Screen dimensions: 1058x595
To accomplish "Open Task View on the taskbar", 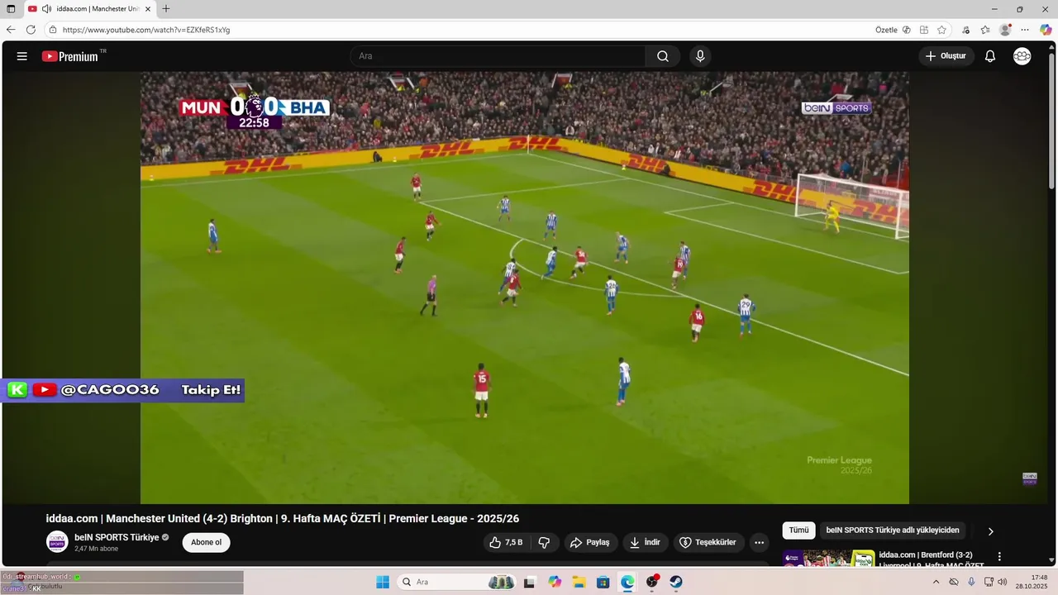I will (x=530, y=582).
